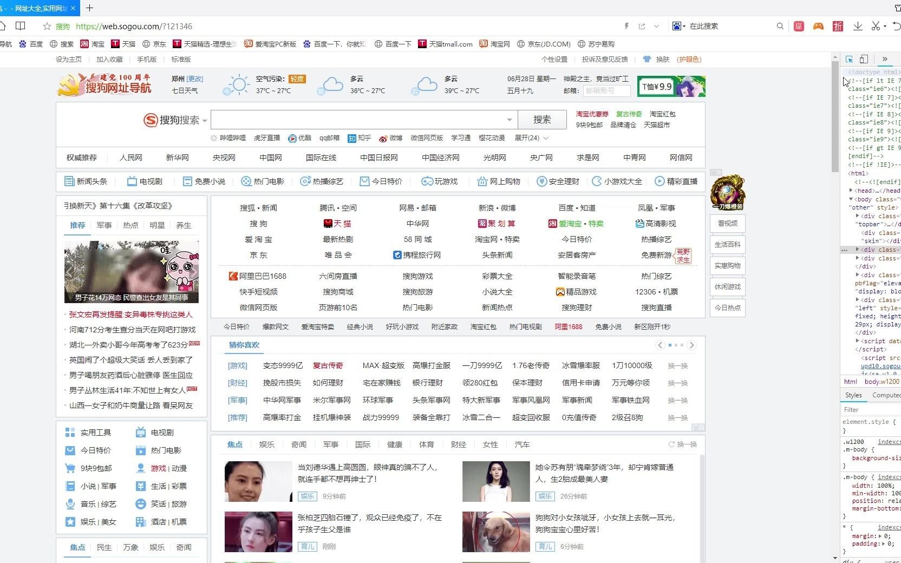The height and width of the screenshot is (563, 901).
Task: Select the 汽车 tab in 焦点 section
Action: (523, 444)
